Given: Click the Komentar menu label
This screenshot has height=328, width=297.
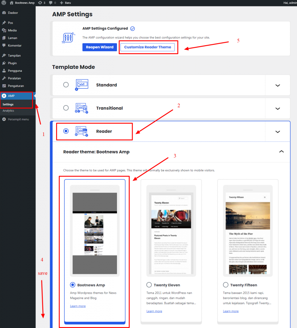Looking at the screenshot, I should click(15, 45).
